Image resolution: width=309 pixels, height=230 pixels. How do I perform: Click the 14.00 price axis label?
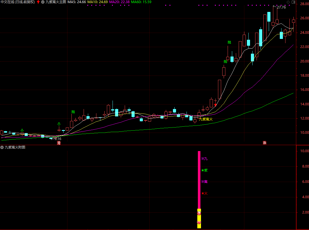304,104
